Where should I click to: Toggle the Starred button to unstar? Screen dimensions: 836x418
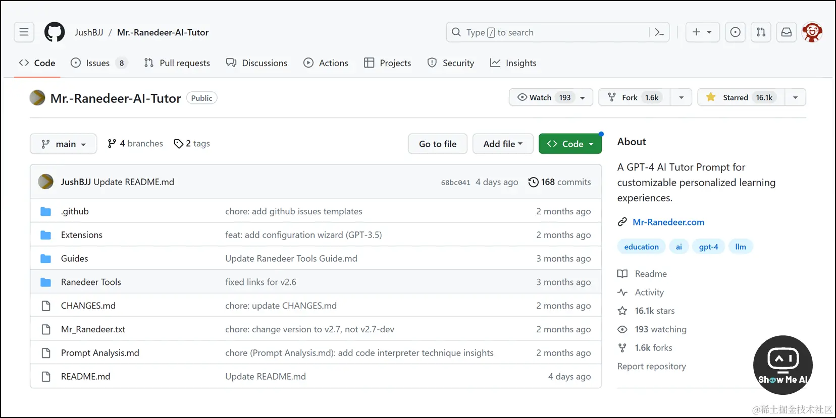coord(741,97)
